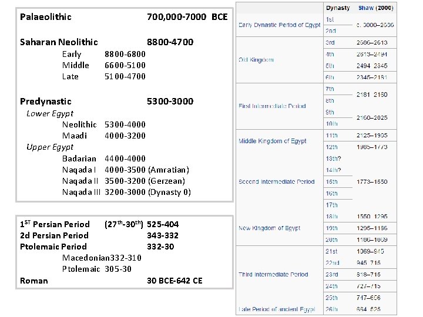The image size is (423, 317).
Task: Open the Third Intermediate Period link
Action: tap(273, 274)
